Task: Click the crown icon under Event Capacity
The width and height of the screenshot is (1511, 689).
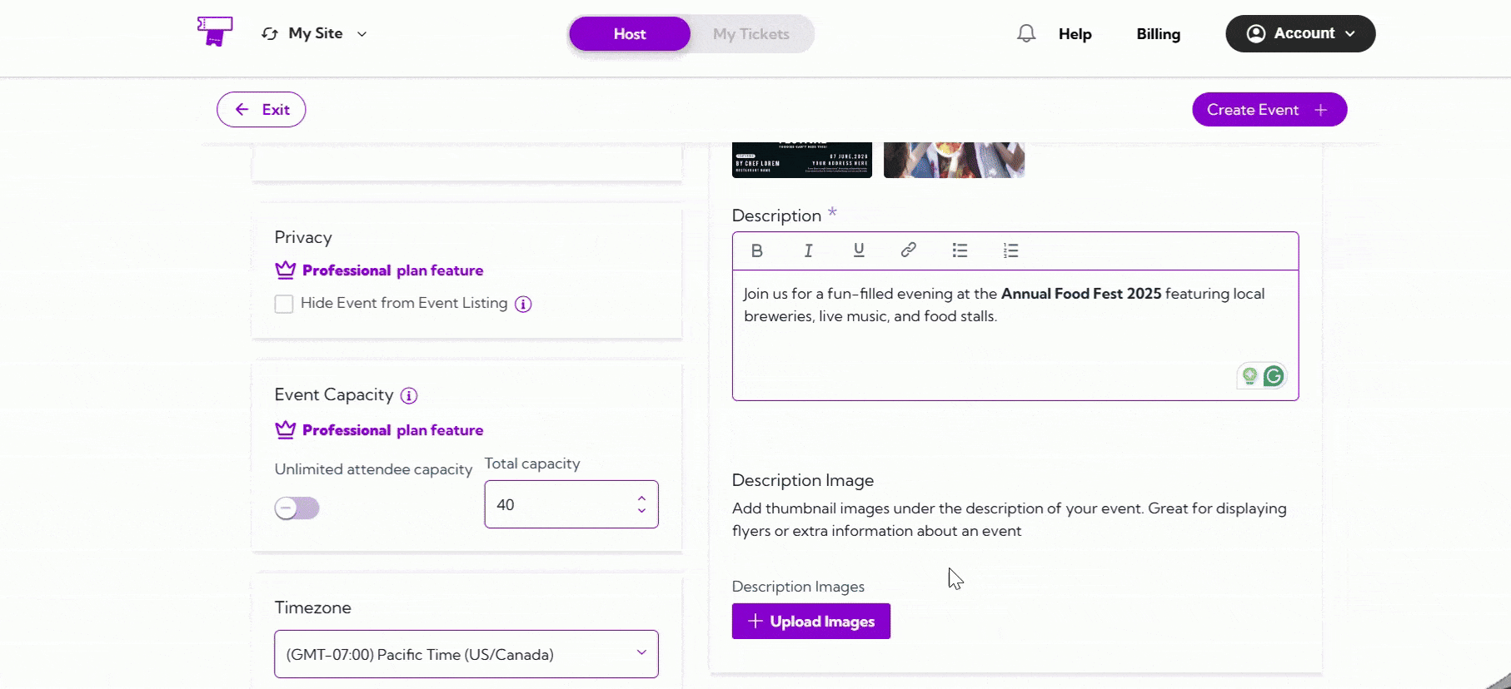Action: 286,430
